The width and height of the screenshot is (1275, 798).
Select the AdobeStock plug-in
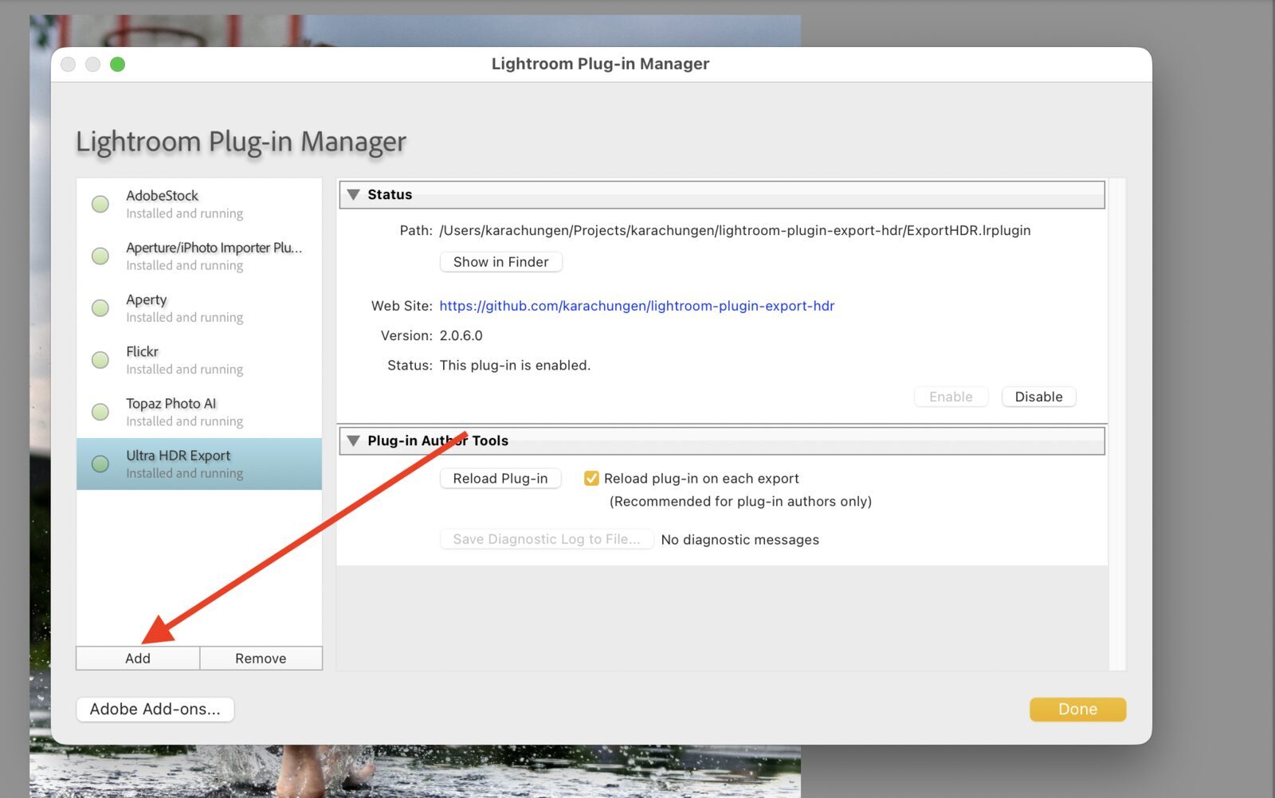[x=199, y=204]
